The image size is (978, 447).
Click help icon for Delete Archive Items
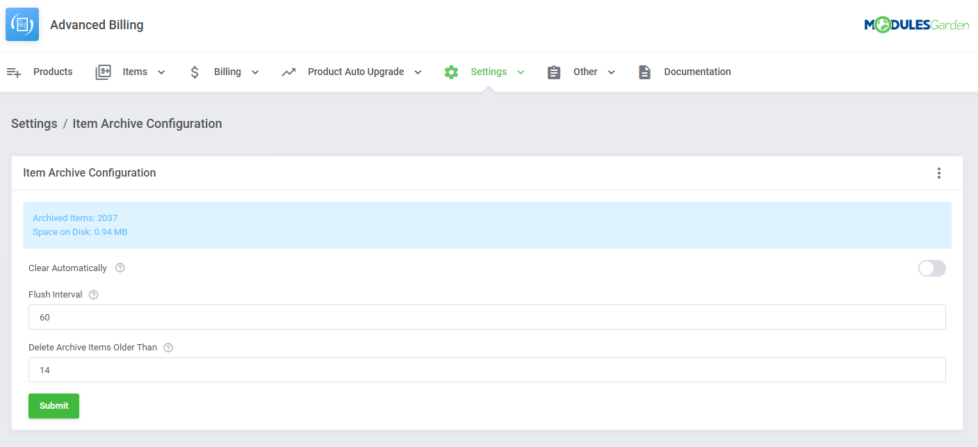click(x=168, y=348)
